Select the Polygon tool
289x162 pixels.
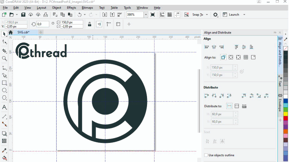tap(4, 98)
